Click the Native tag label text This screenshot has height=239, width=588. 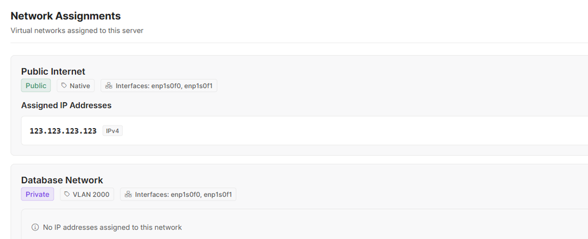(80, 86)
